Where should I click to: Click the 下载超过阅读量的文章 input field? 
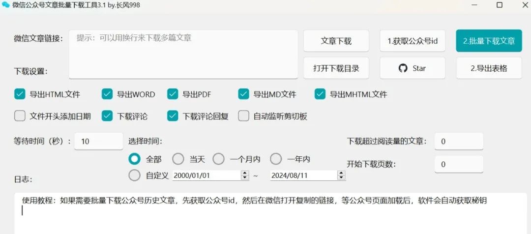[459, 141]
